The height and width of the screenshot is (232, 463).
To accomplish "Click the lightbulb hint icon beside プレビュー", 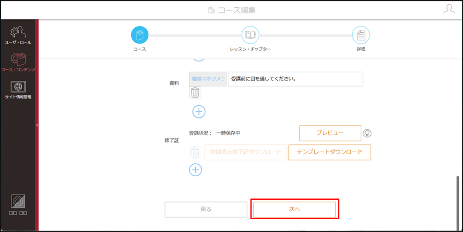I will [367, 133].
